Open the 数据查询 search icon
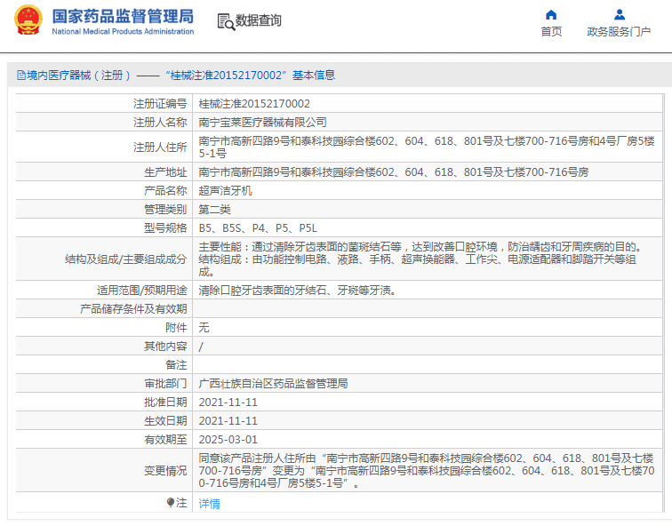The image size is (672, 526). coord(226,21)
